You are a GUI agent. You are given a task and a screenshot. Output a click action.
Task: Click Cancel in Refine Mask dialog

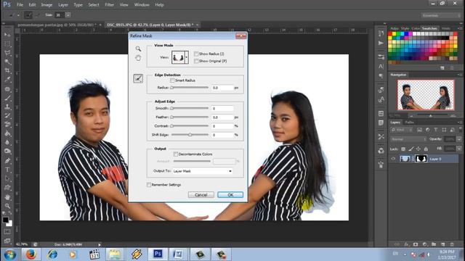coord(201,195)
